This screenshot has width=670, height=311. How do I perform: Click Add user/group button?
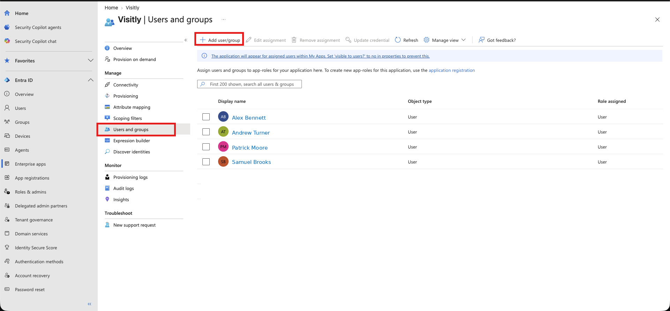[220, 40]
